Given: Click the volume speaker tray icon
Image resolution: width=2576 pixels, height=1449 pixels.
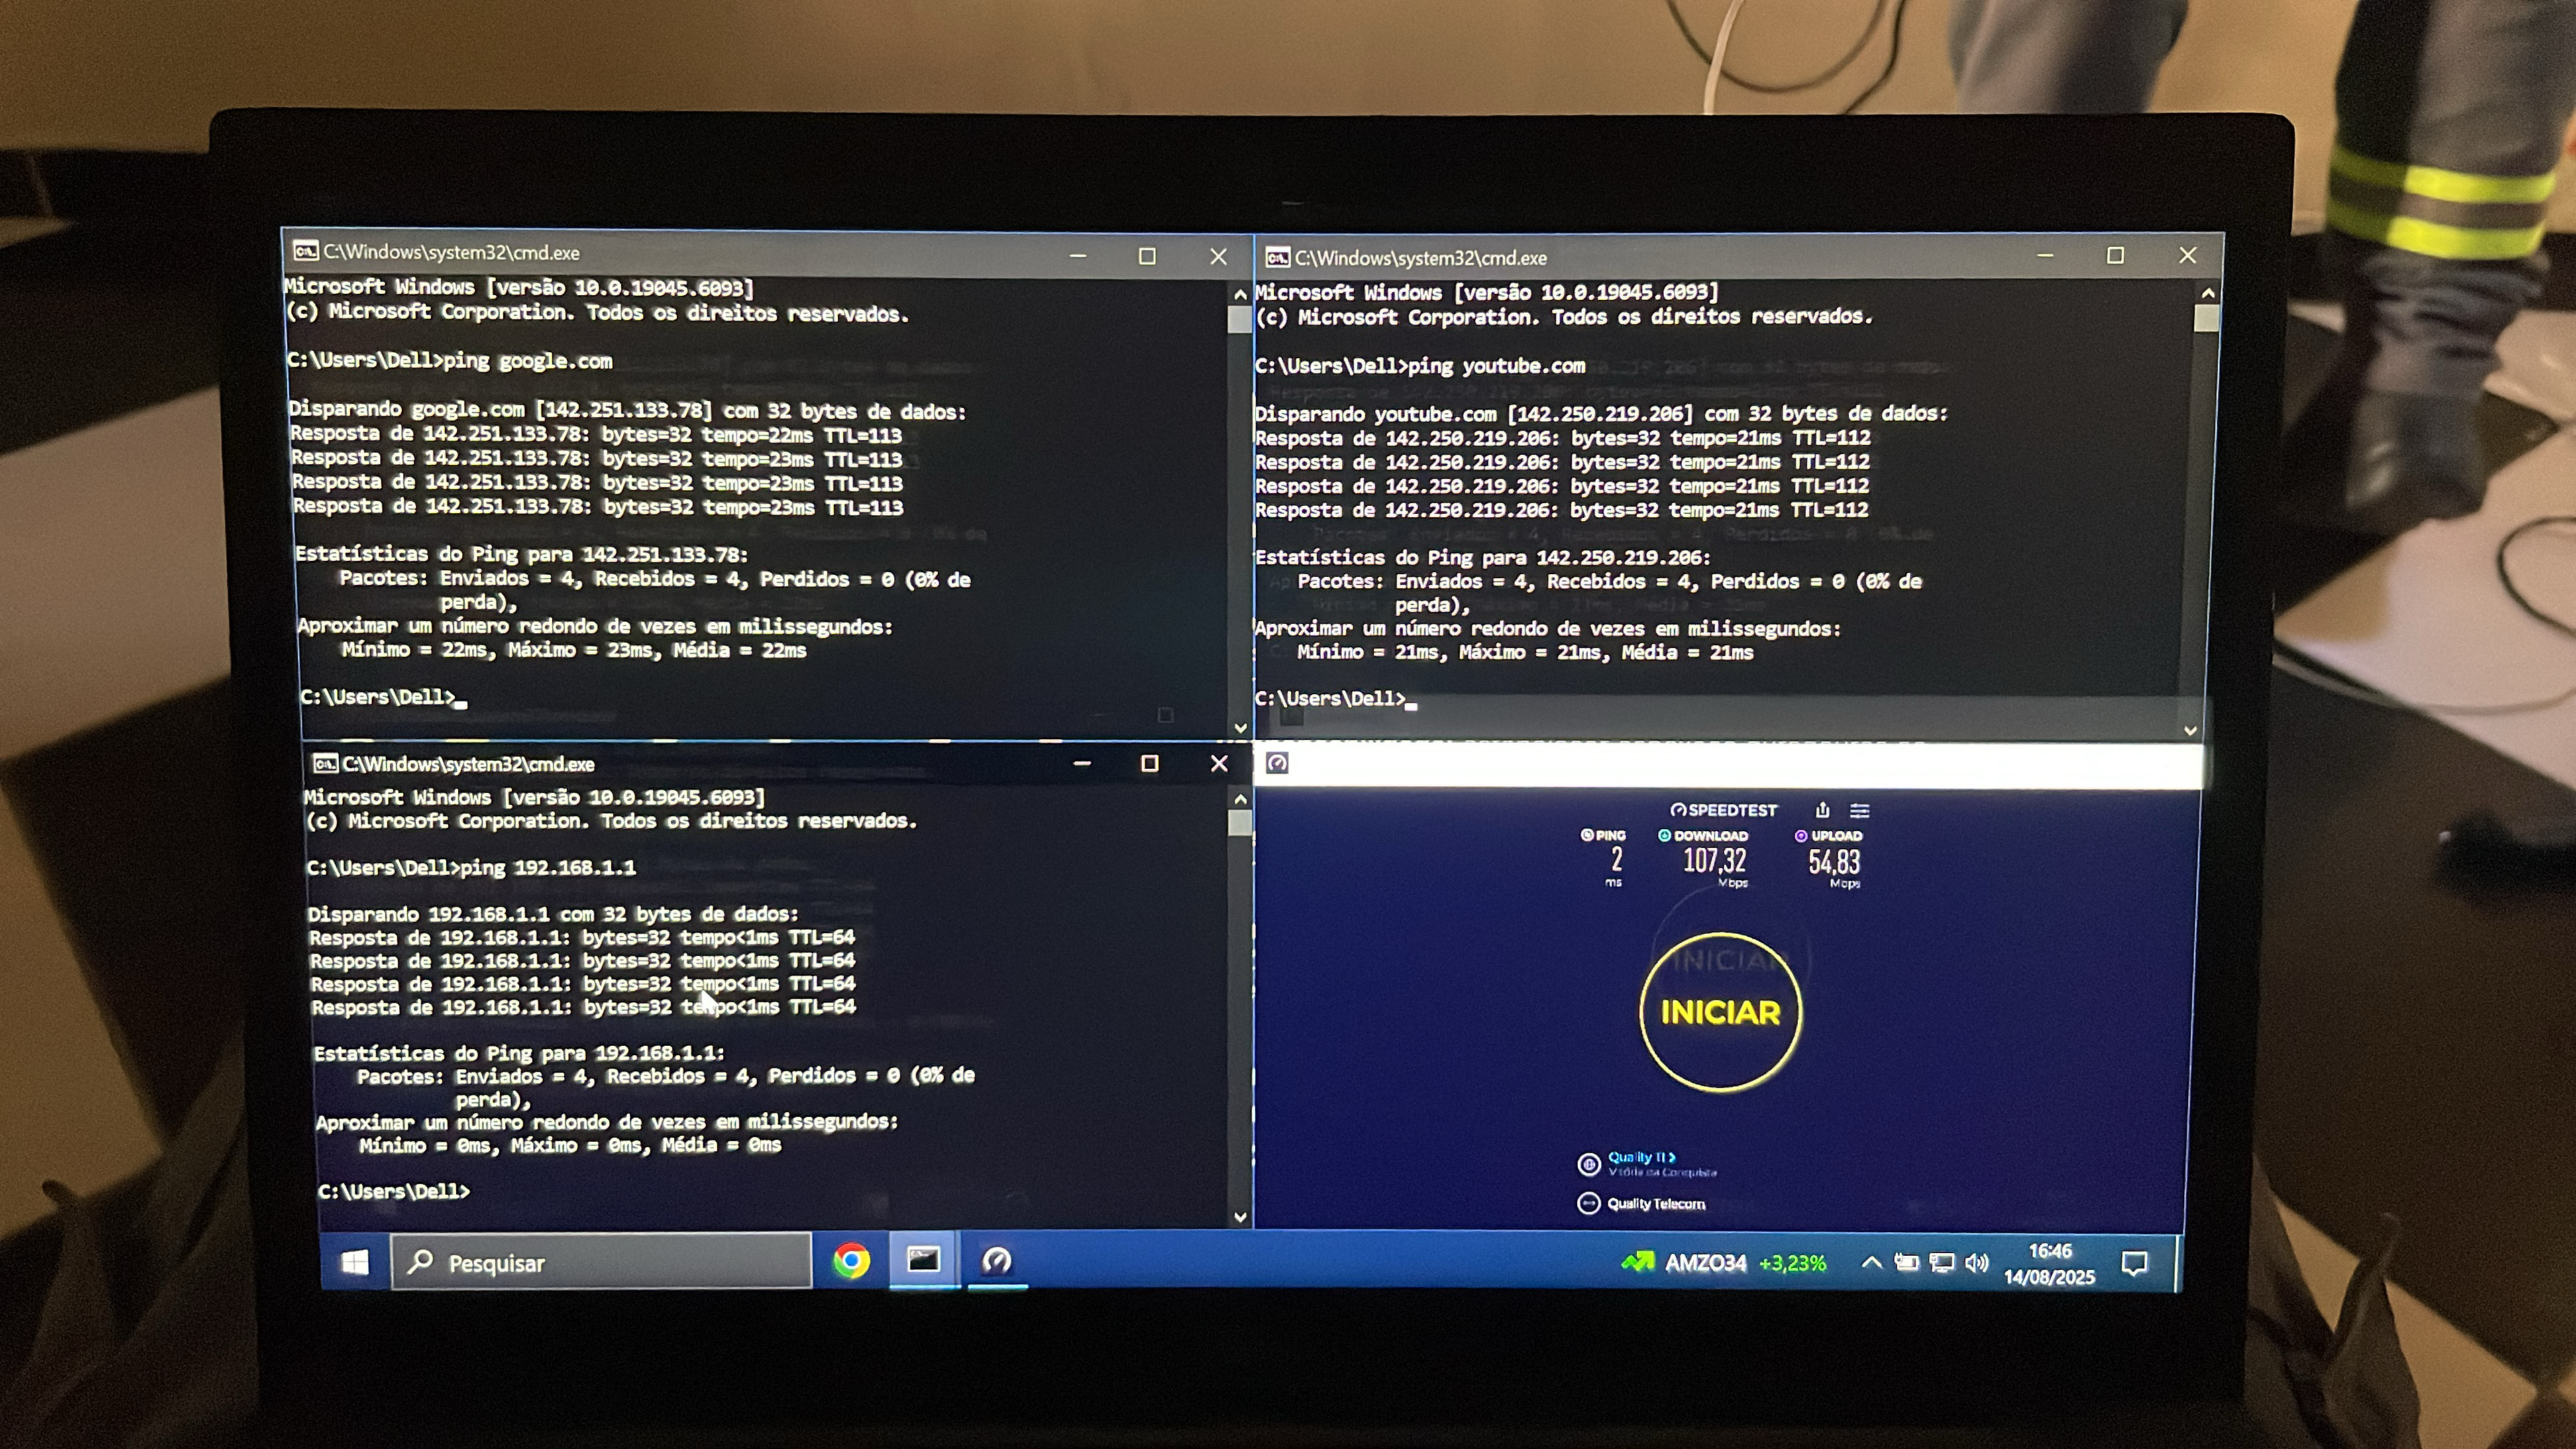Looking at the screenshot, I should pos(1976,1263).
